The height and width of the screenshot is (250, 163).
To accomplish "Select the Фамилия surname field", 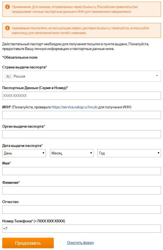I will [81, 191].
